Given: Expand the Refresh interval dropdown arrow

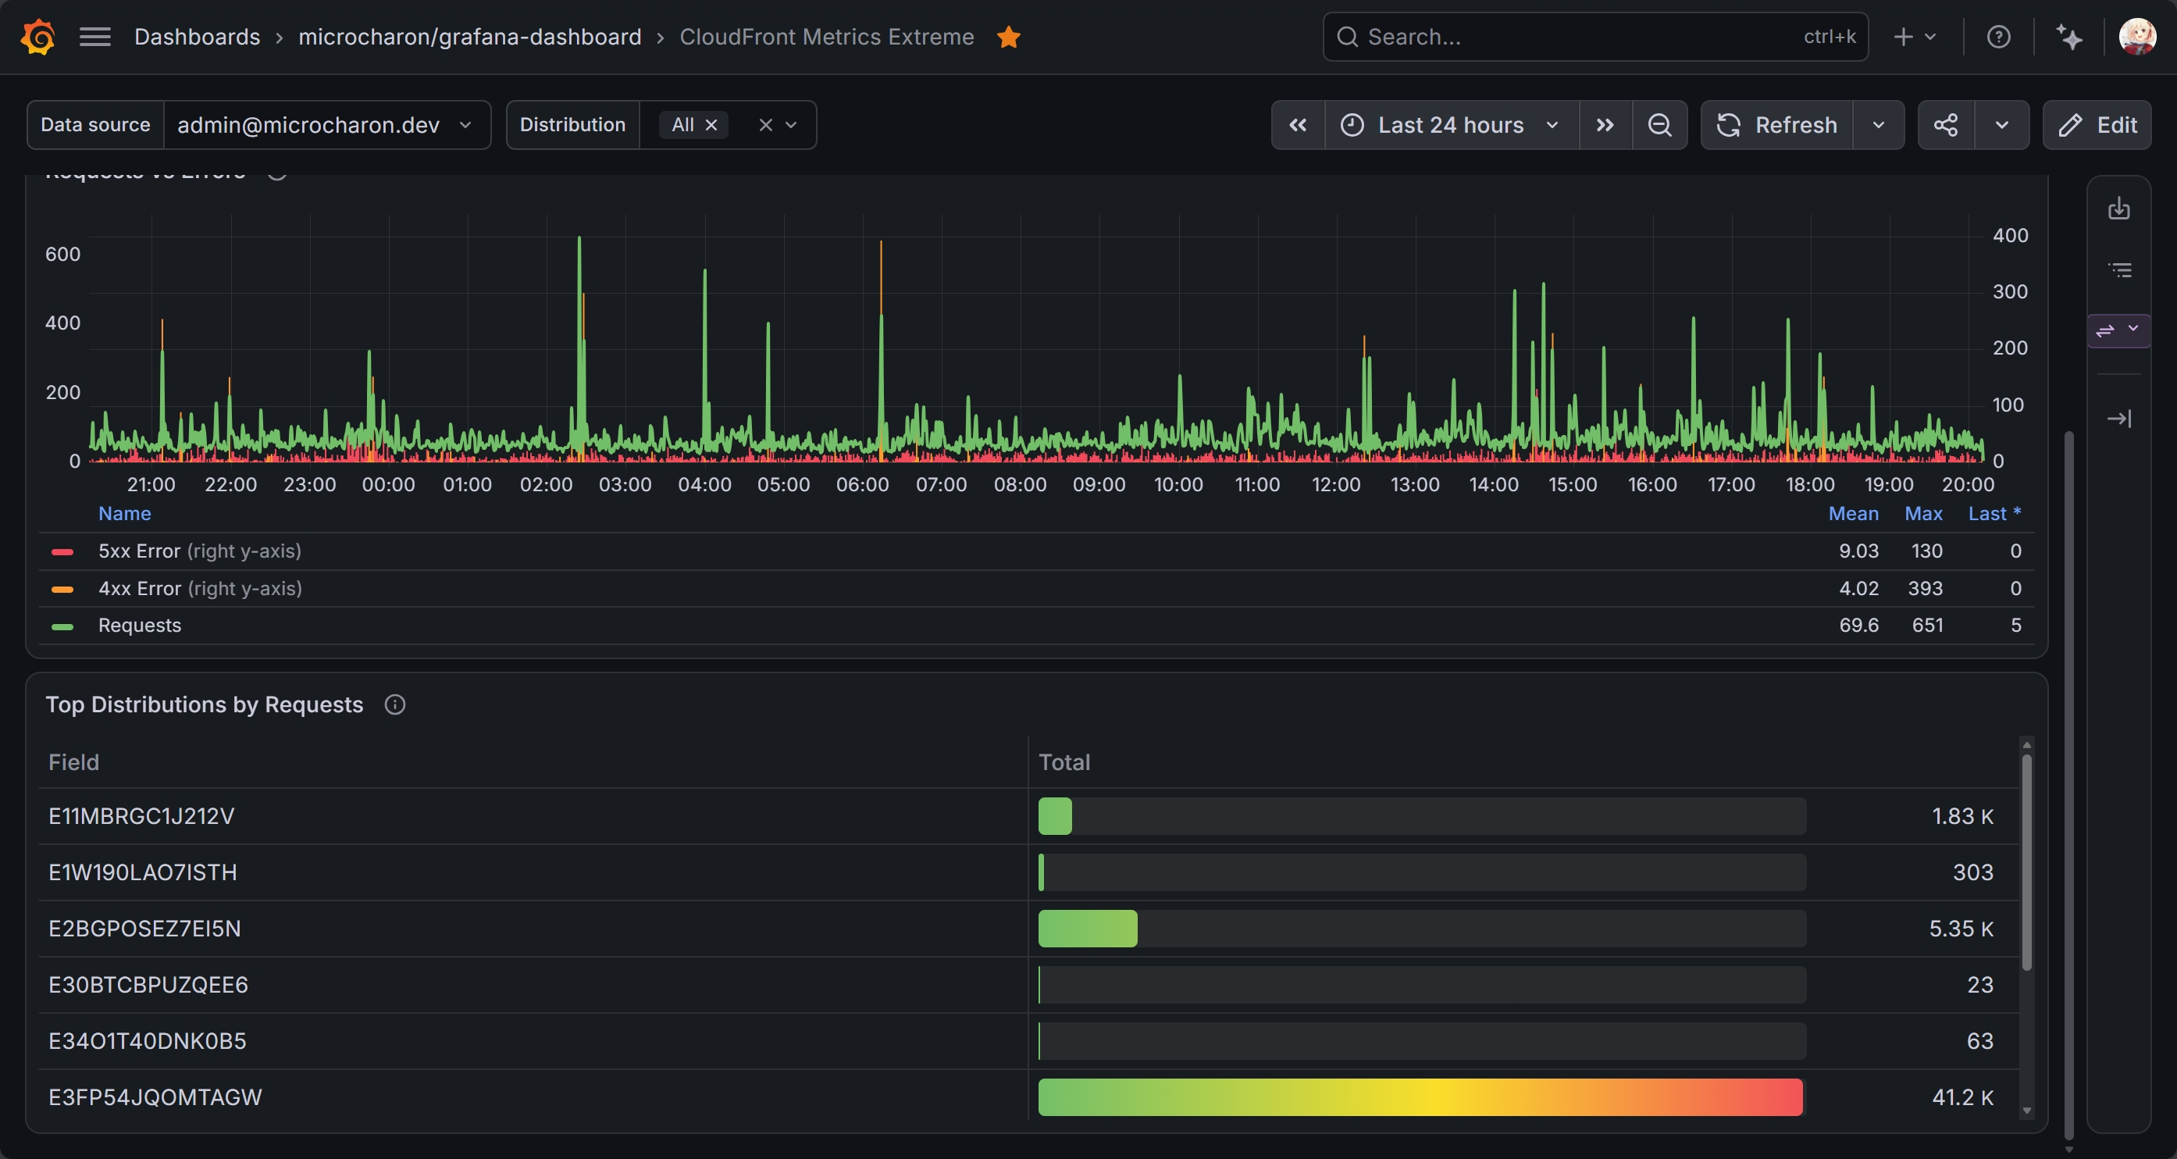Looking at the screenshot, I should (x=1878, y=125).
